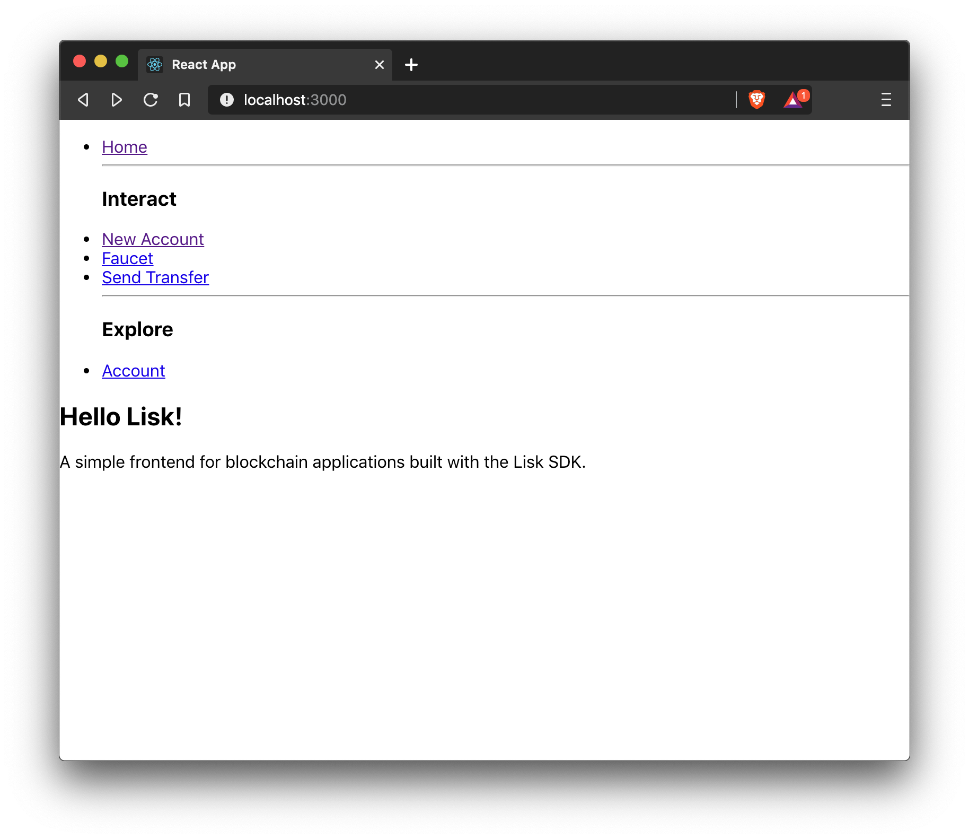Open the browser hamburger menu

886,100
